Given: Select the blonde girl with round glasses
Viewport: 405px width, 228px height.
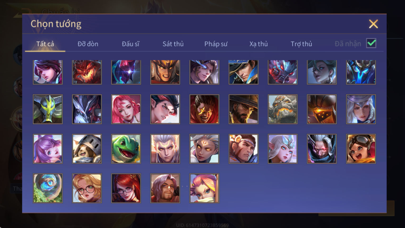Looking at the screenshot, I should tap(87, 188).
